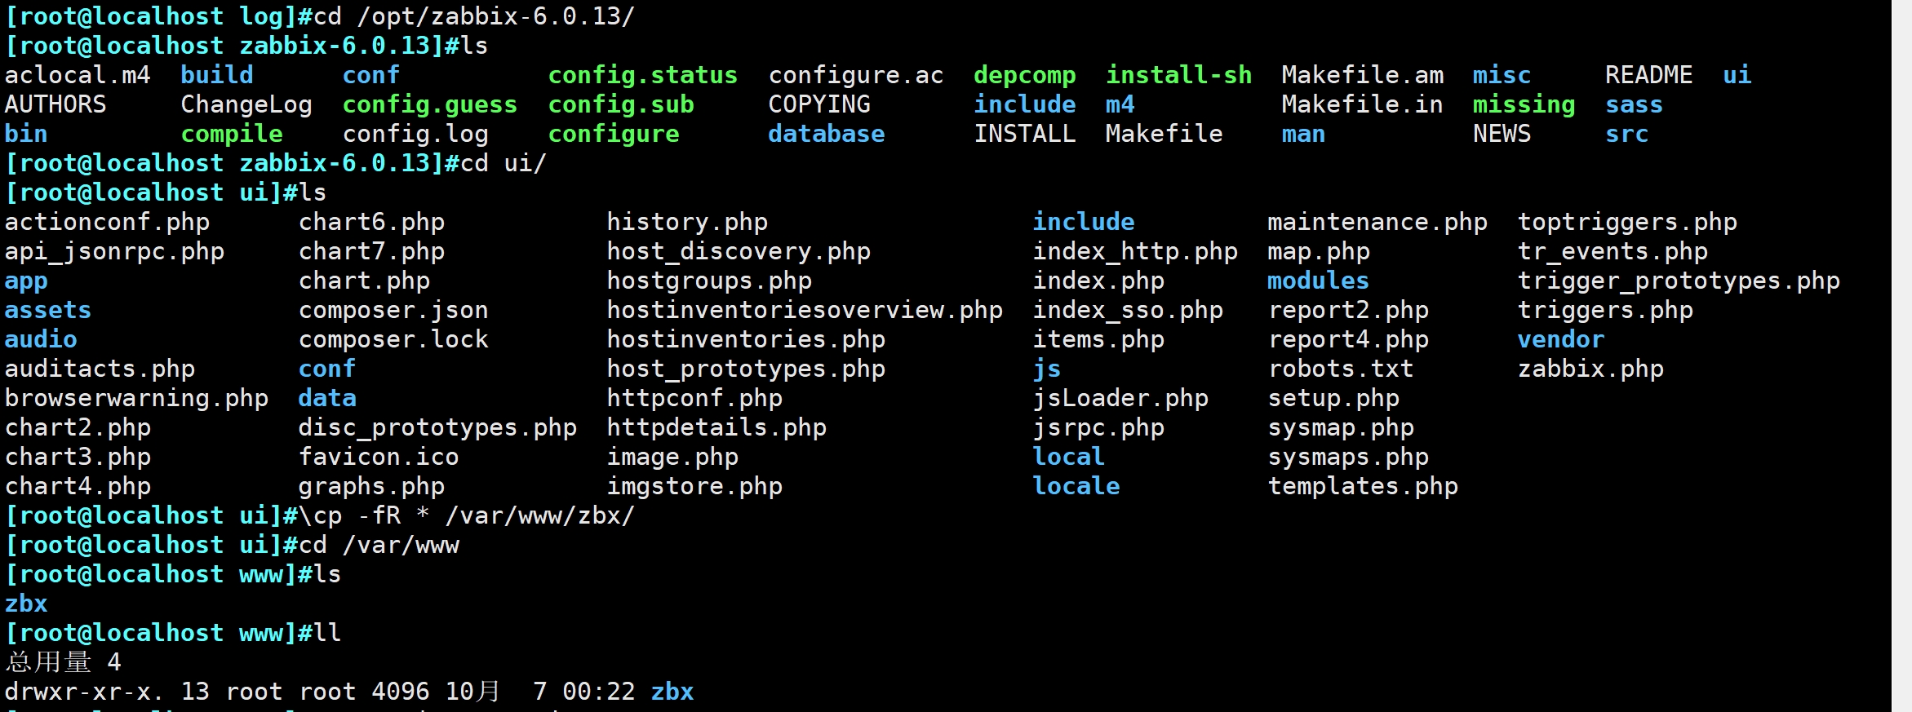1912x712 pixels.
Task: Click the ChangeLog file name
Action: pyautogui.click(x=246, y=104)
